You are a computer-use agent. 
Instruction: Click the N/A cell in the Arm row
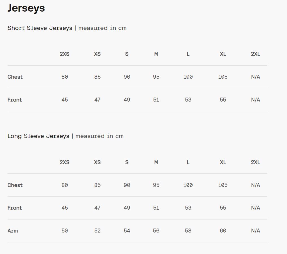pyautogui.click(x=255, y=231)
